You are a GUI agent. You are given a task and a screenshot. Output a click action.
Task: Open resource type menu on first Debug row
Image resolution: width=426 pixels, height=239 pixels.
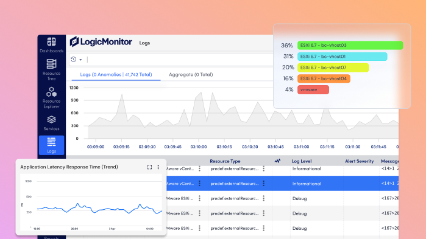[263, 198]
